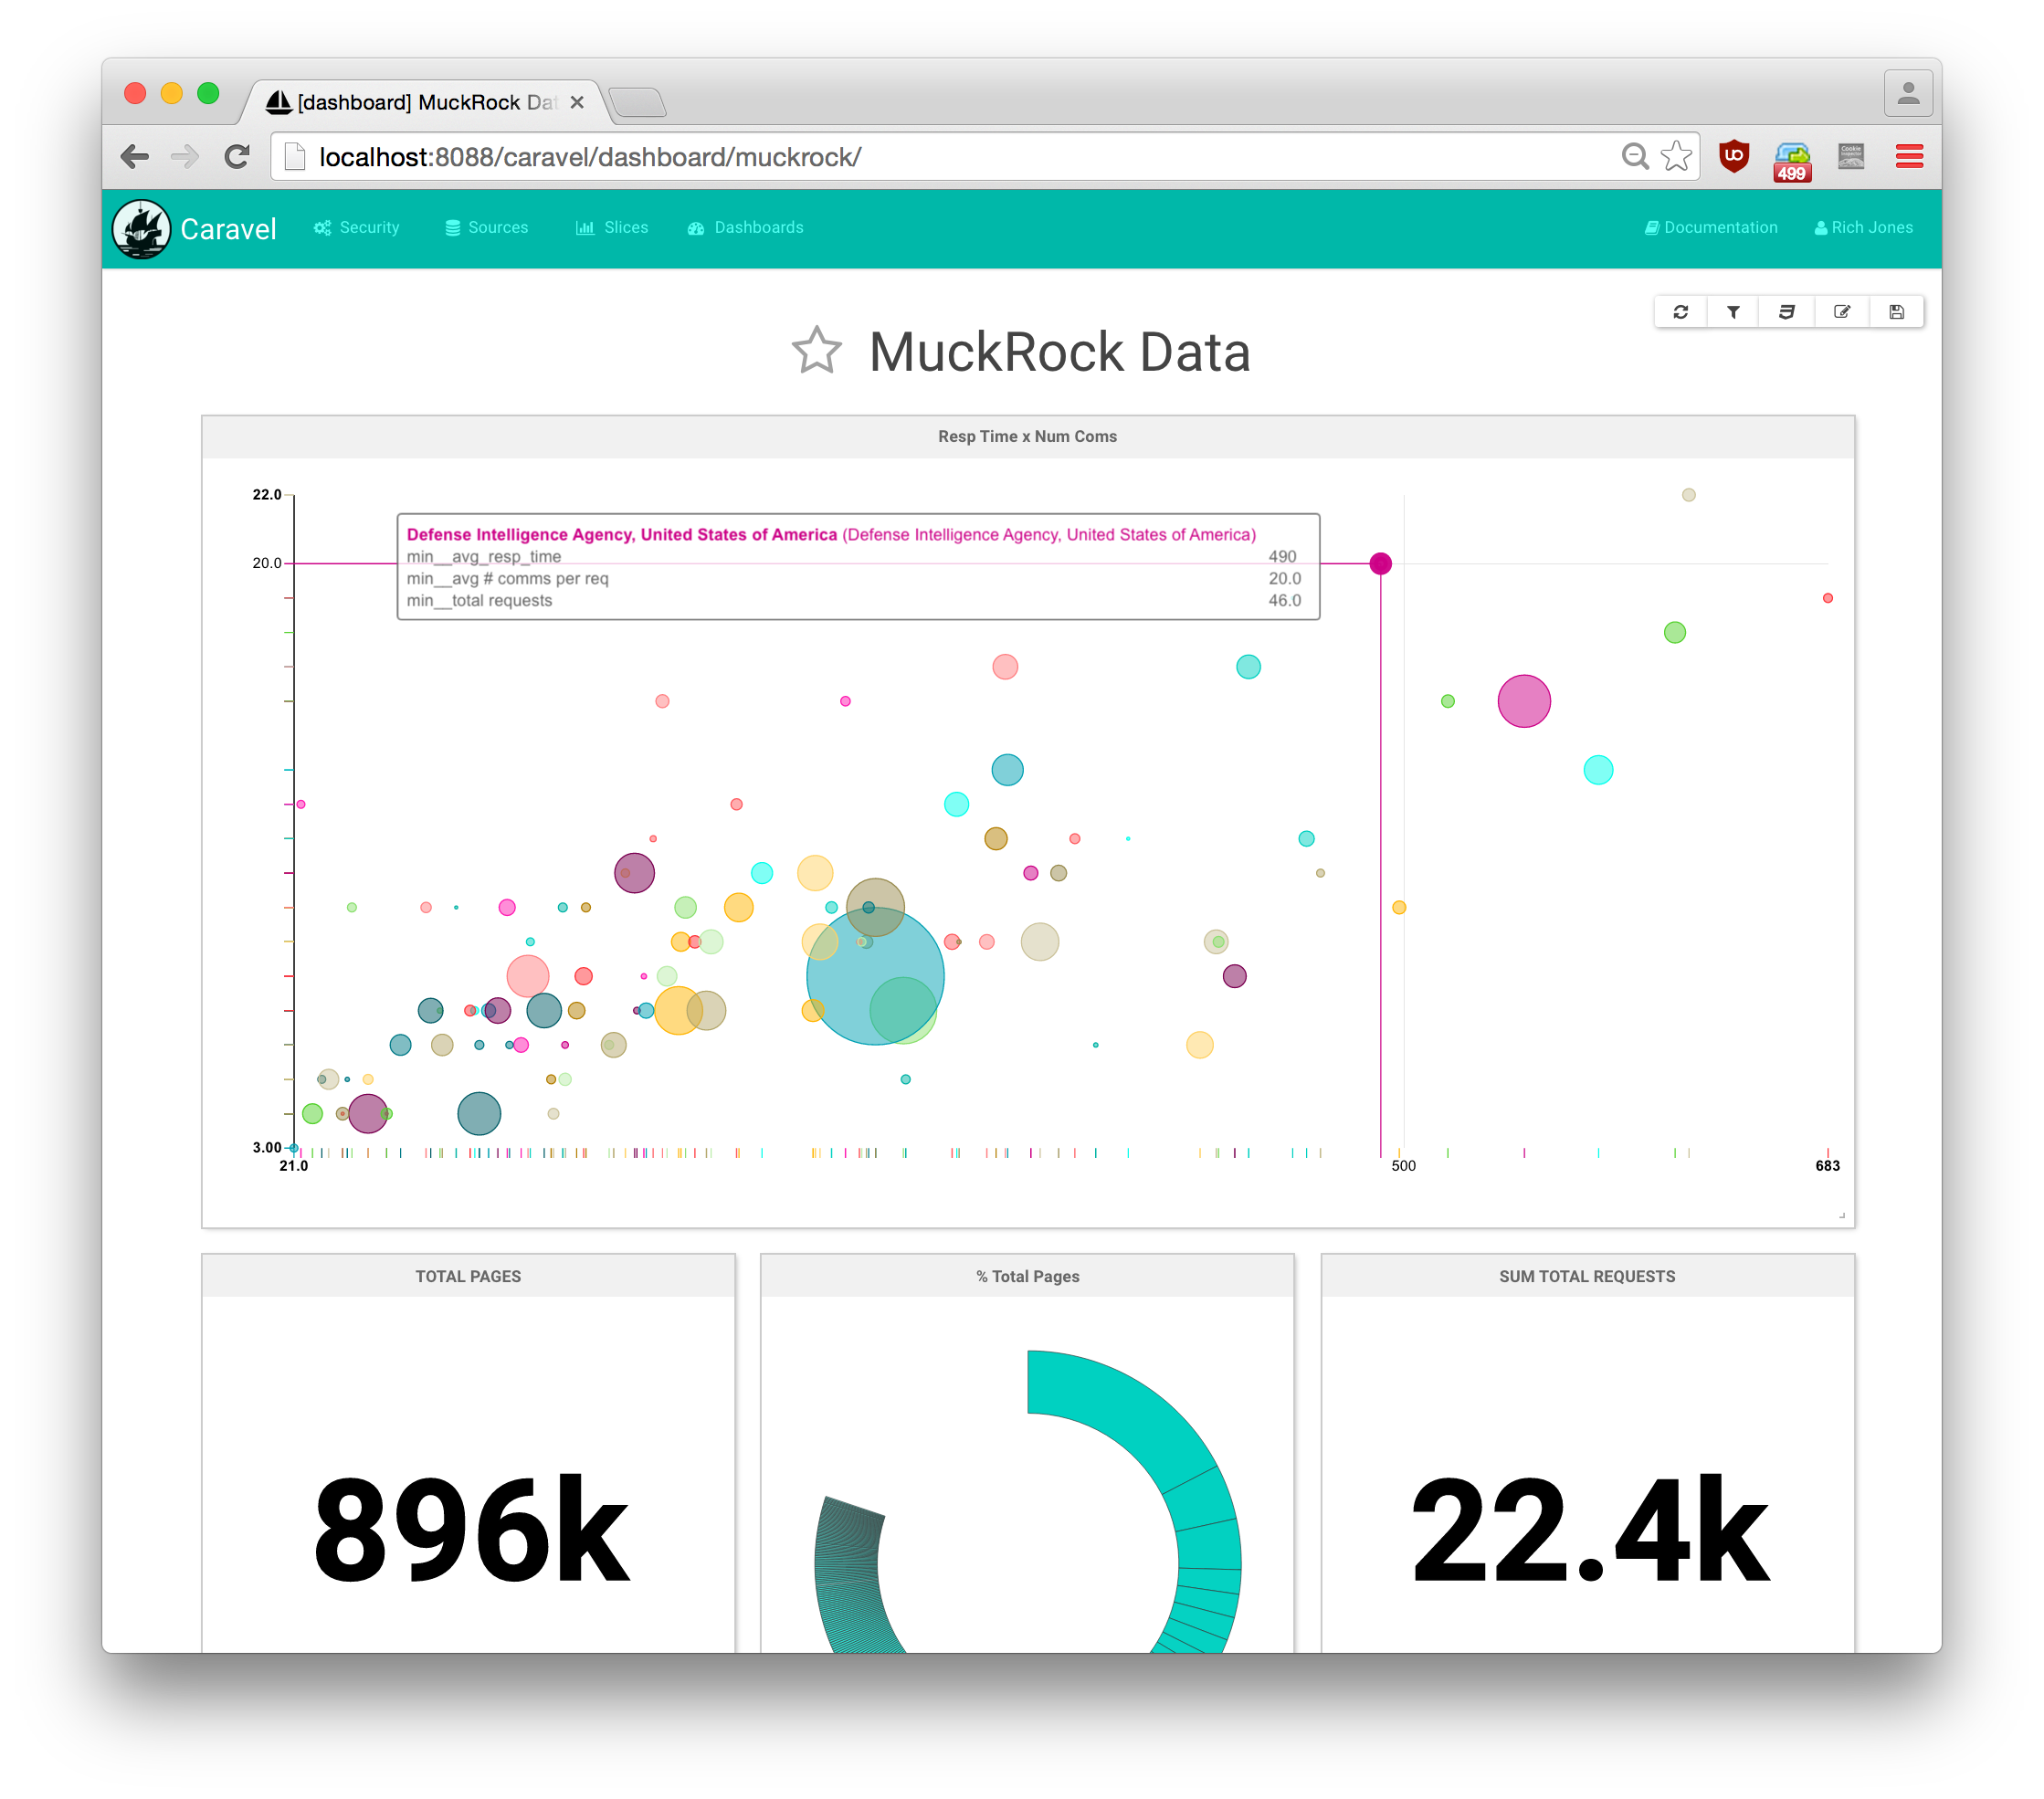The height and width of the screenshot is (1799, 2044).
Task: Open the CSS editor icon
Action: (x=1787, y=312)
